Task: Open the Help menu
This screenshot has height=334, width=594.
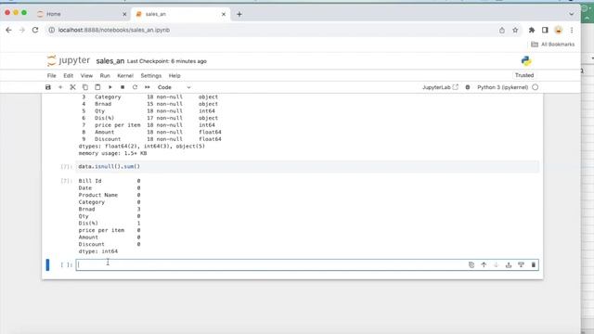Action: click(174, 76)
